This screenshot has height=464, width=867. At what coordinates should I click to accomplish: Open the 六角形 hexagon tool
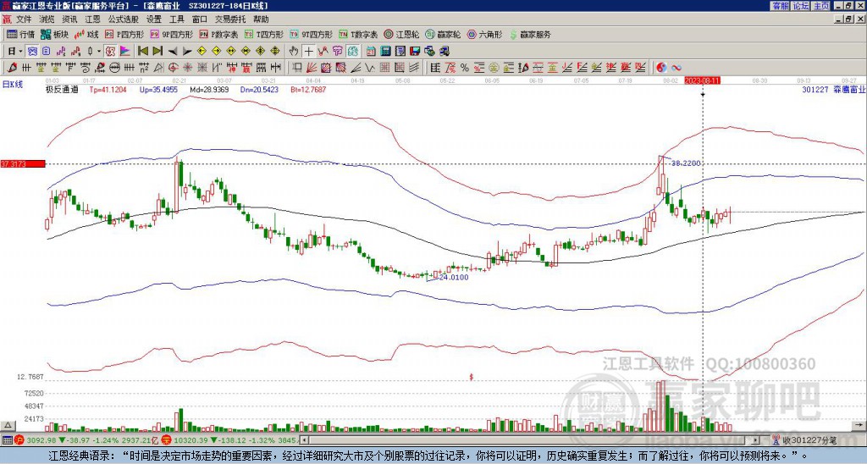click(485, 34)
